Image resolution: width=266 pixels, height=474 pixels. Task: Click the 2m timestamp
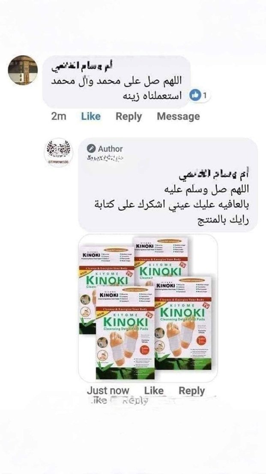click(x=59, y=116)
